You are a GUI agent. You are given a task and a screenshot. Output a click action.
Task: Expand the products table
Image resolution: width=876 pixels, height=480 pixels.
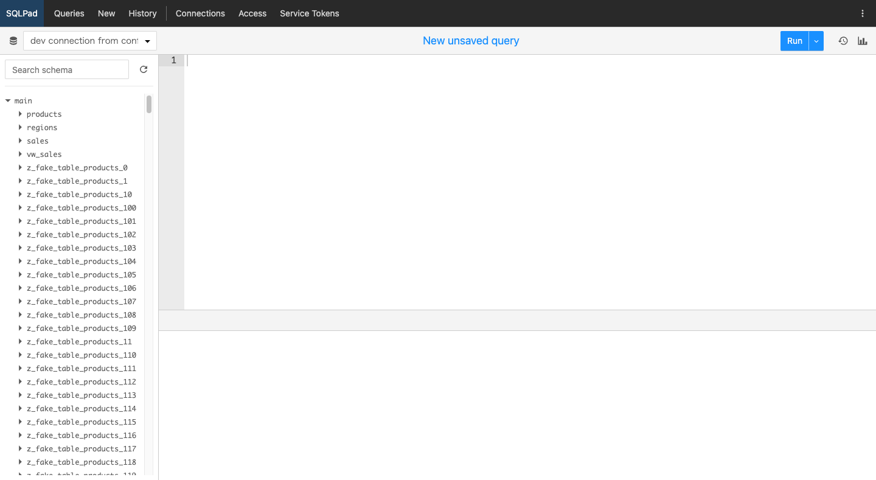21,114
